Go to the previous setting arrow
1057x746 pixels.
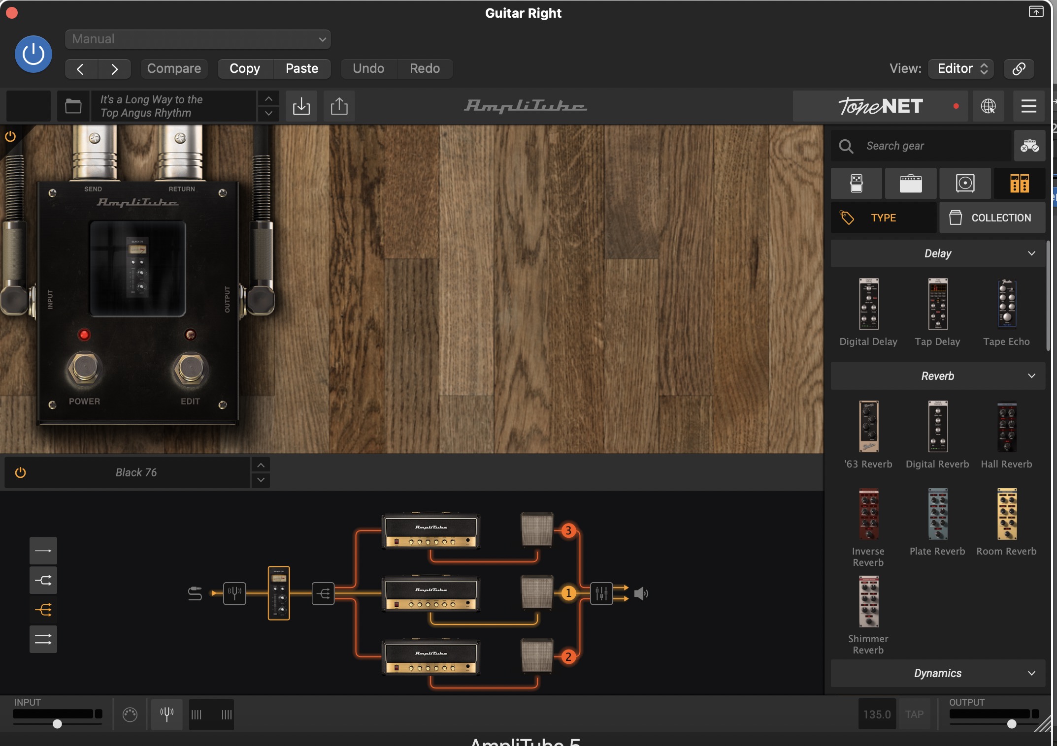point(81,69)
